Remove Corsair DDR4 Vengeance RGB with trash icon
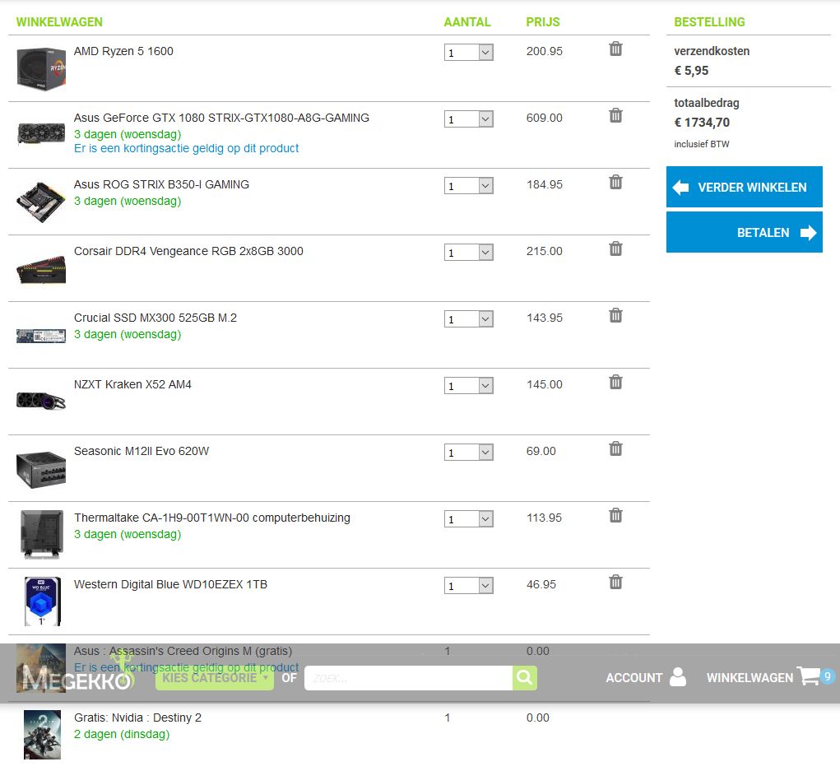Viewport: 840px width, 771px height. [x=615, y=248]
